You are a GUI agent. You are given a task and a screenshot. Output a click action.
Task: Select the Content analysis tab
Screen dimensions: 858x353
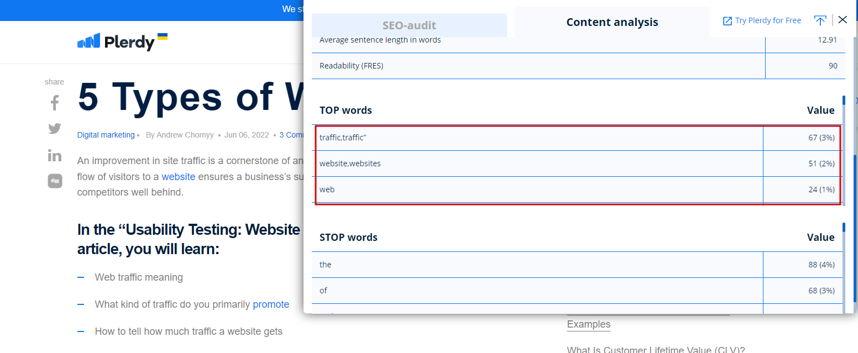click(x=612, y=22)
